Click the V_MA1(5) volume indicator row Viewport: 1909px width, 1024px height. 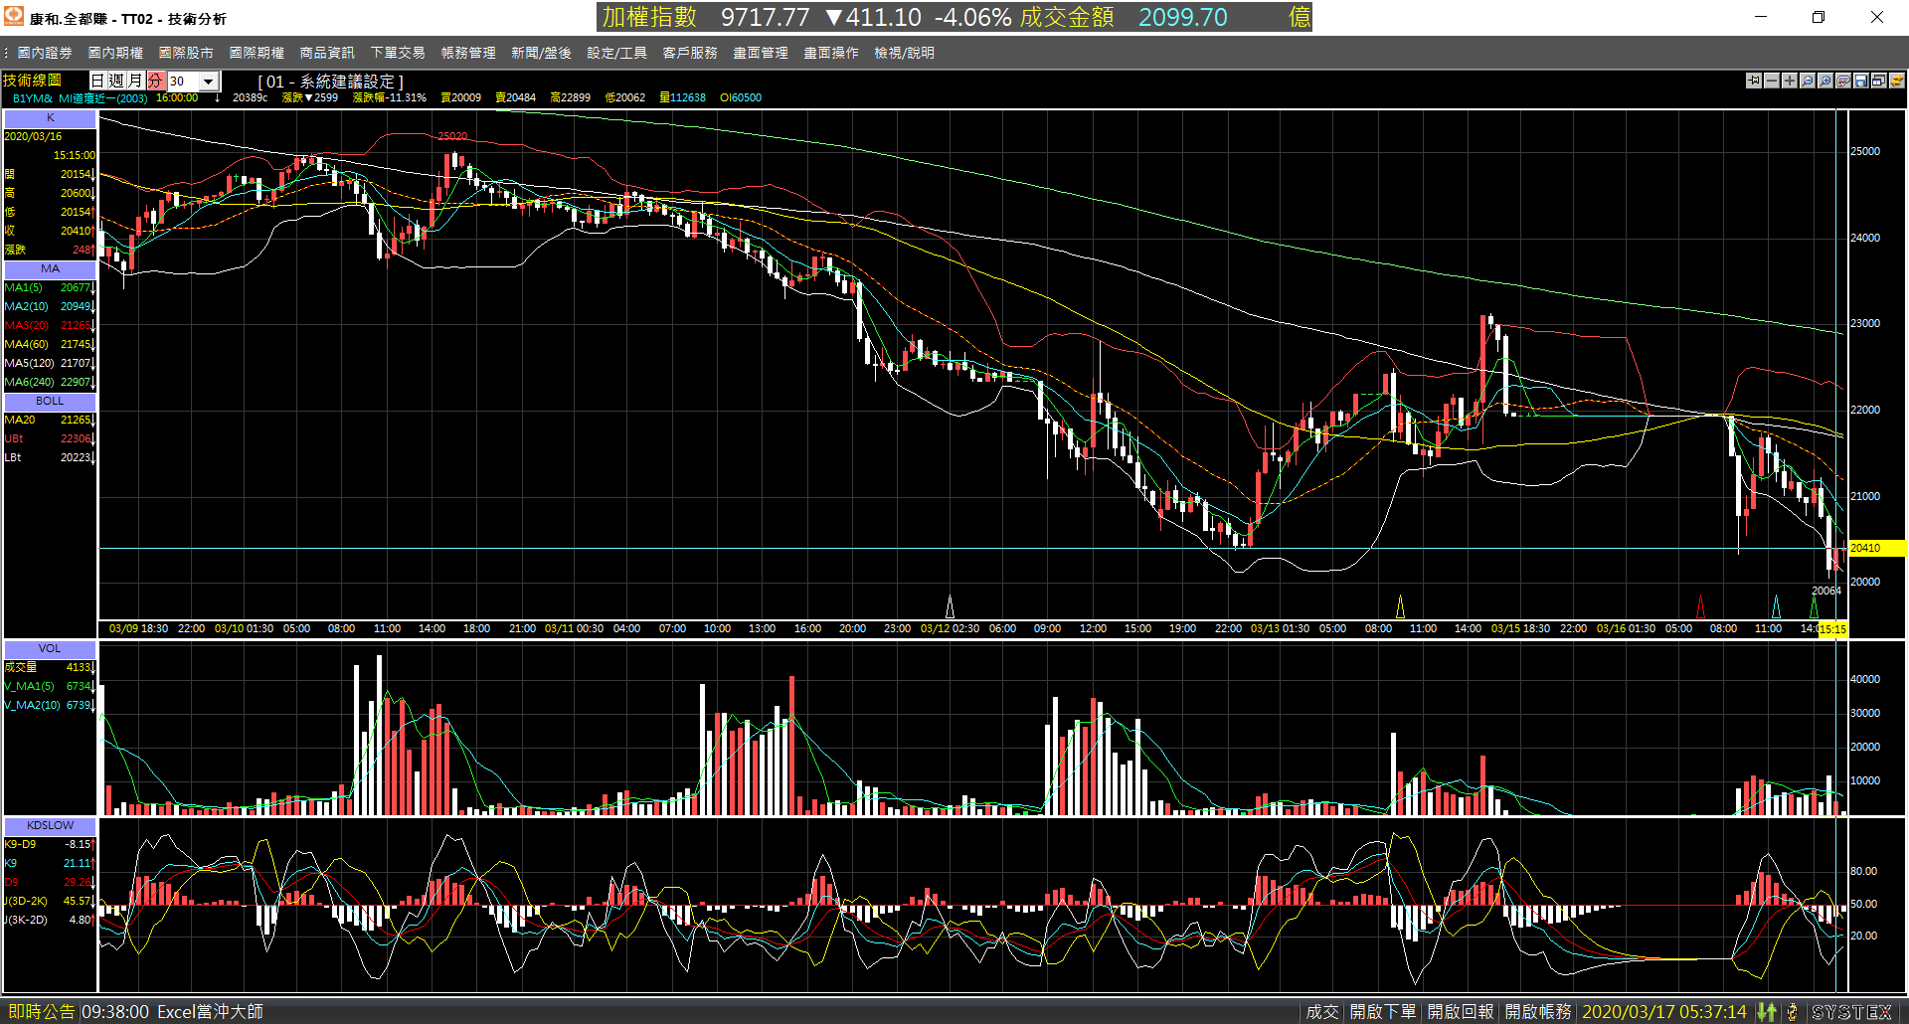click(x=50, y=687)
